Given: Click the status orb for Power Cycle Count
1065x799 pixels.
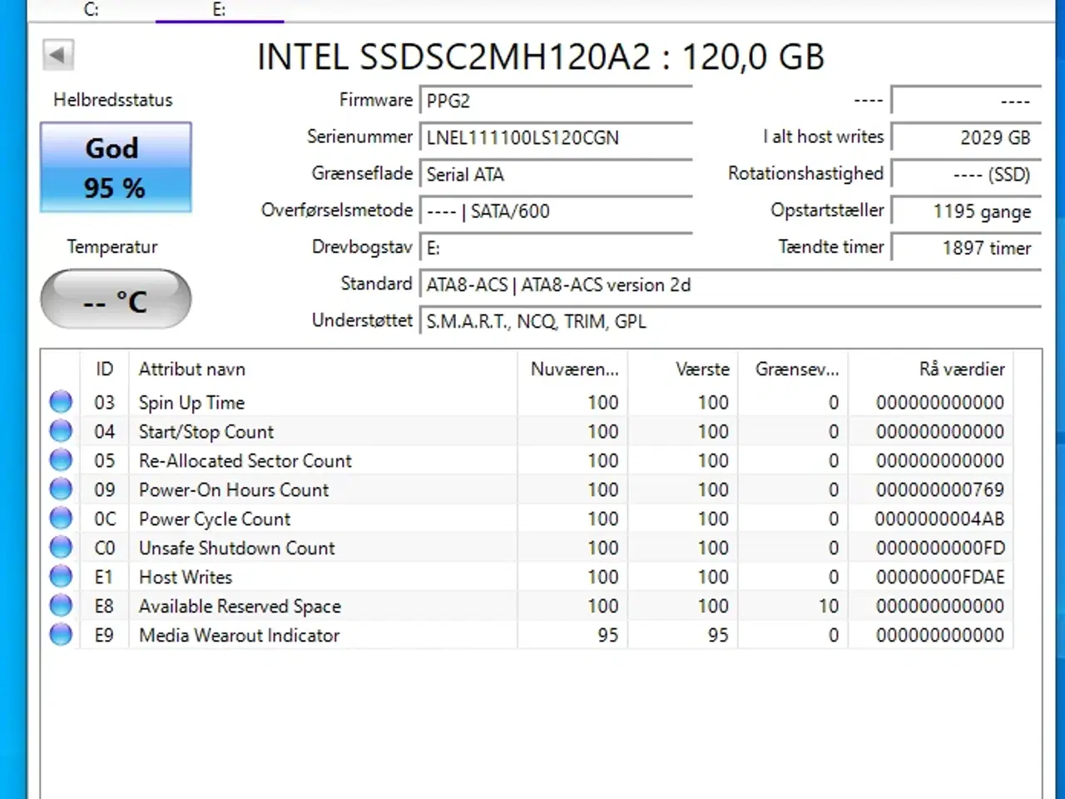Looking at the screenshot, I should pyautogui.click(x=61, y=519).
